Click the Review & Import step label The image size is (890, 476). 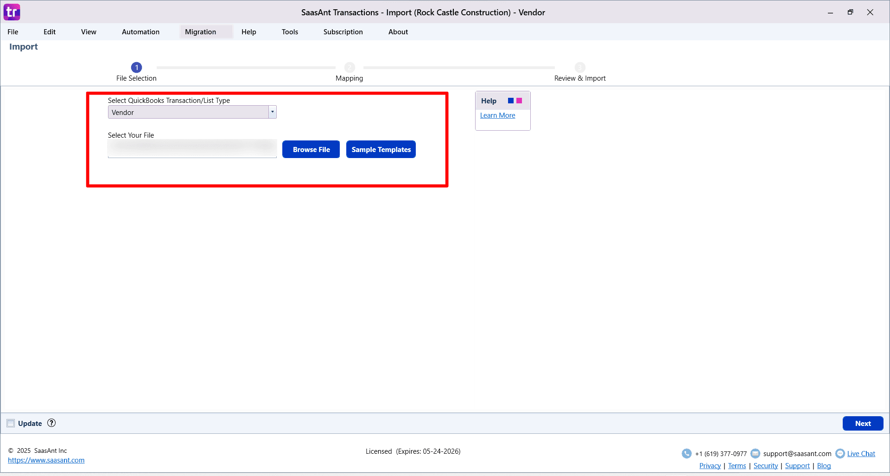click(580, 78)
